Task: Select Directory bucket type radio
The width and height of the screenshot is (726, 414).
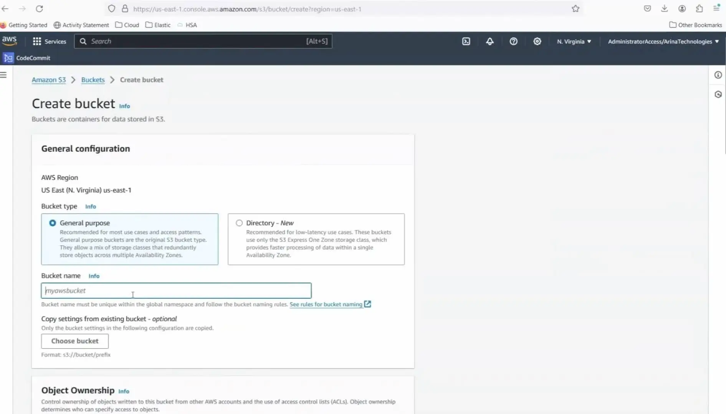Action: pos(239,223)
